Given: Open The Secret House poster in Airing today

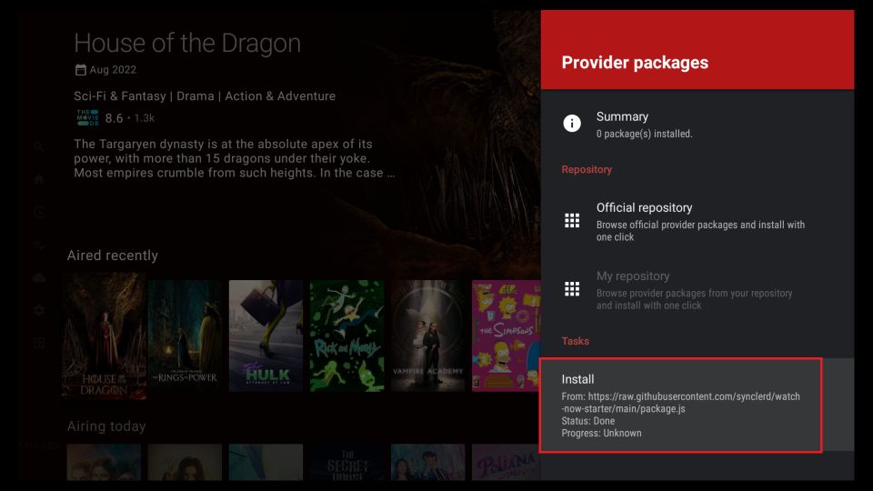Looking at the screenshot, I should click(x=346, y=462).
